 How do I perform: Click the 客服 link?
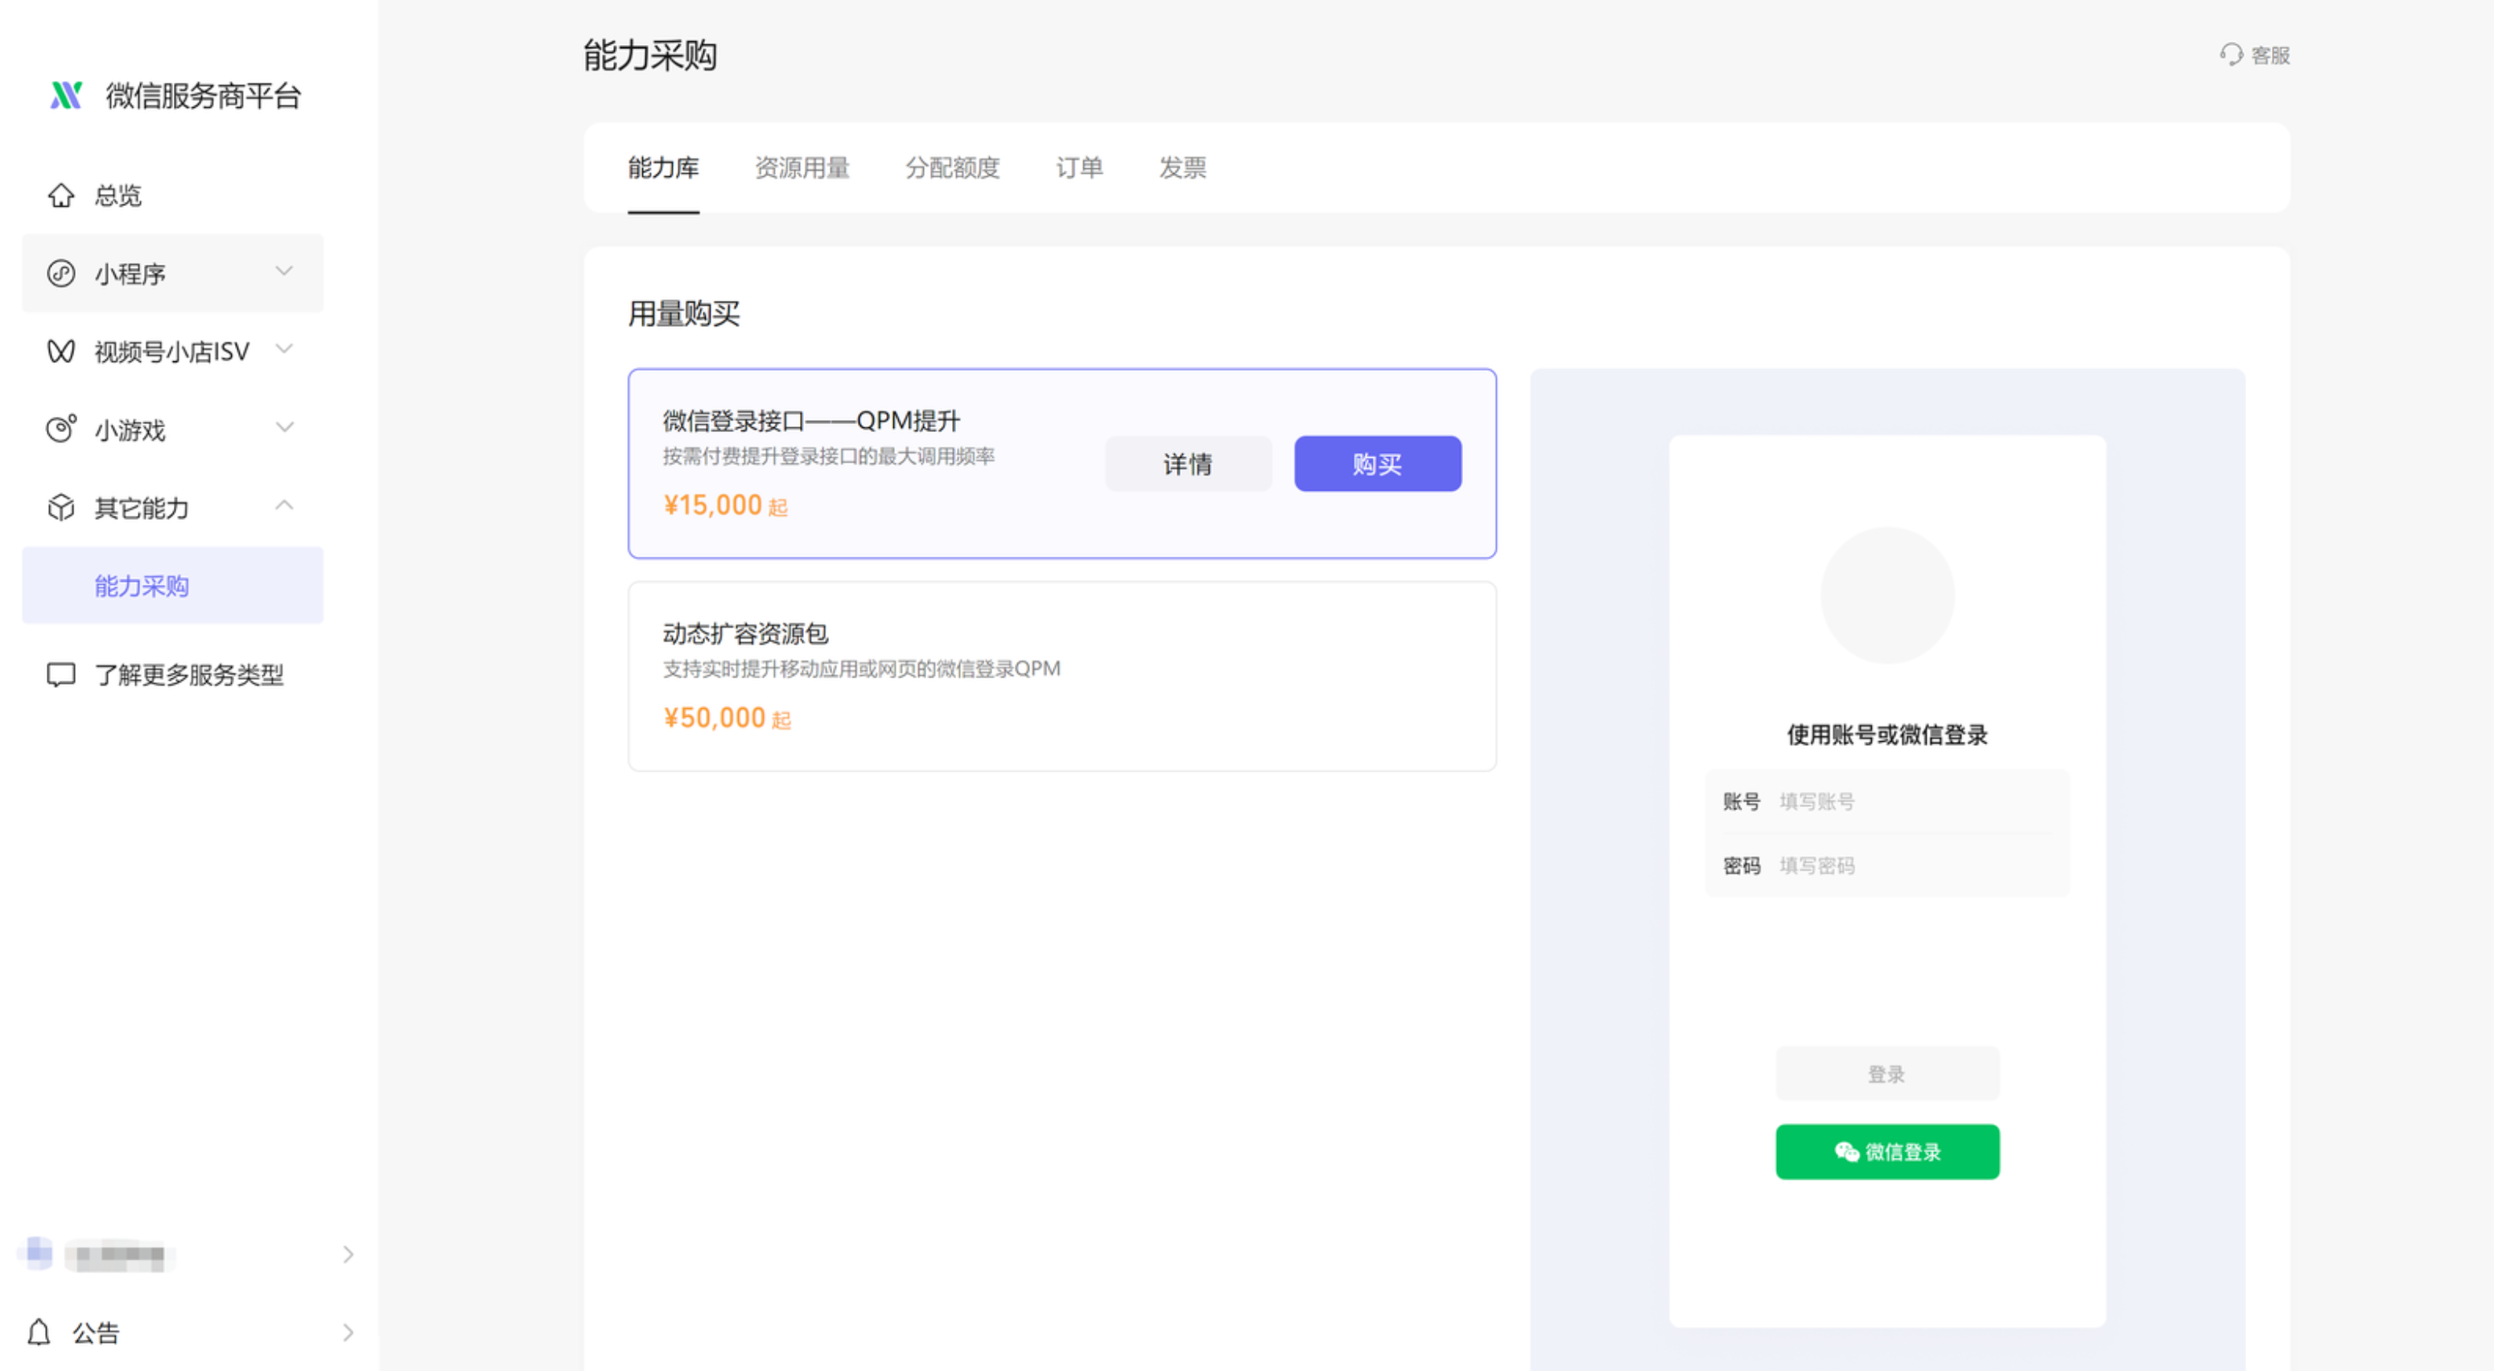point(2256,56)
